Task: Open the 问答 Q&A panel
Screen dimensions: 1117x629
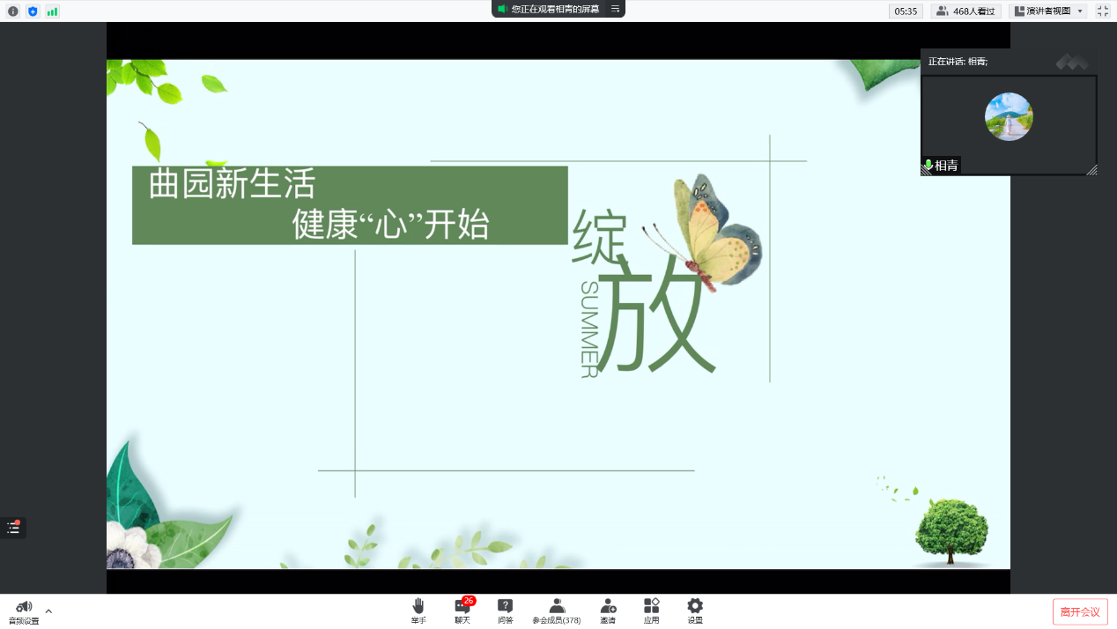Action: [x=505, y=610]
